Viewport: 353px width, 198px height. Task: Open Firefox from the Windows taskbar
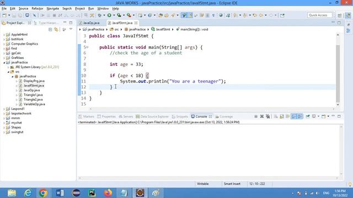[x=108, y=193]
